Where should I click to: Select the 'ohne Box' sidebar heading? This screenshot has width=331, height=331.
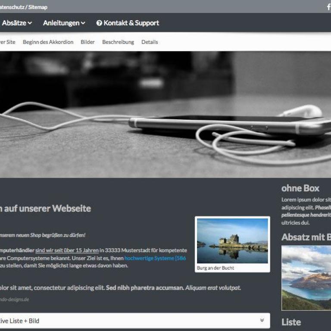coord(300,188)
